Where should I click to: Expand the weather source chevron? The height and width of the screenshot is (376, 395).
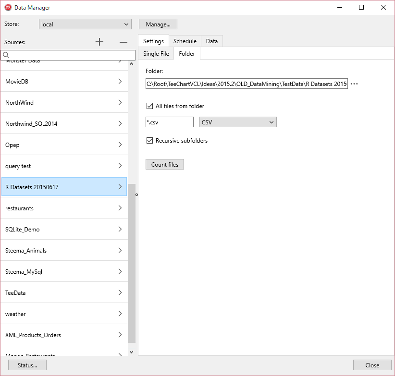pos(120,314)
